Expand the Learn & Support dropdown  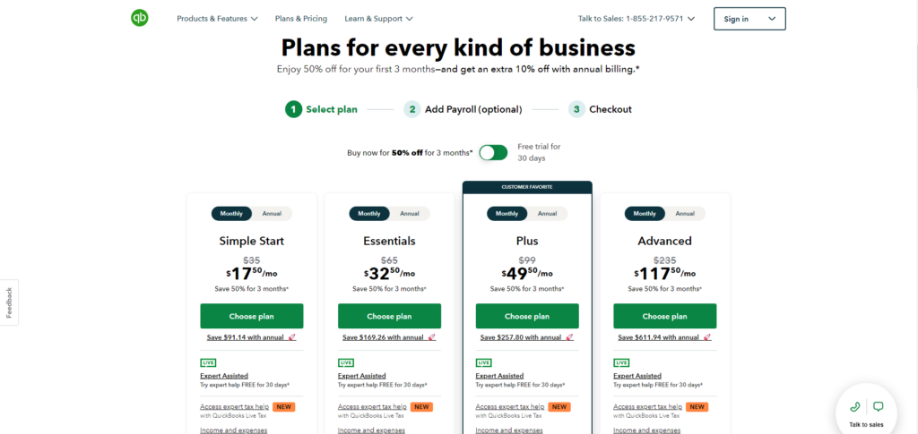pyautogui.click(x=378, y=18)
